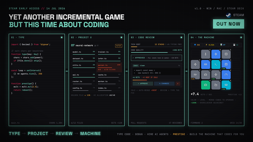Click the lightning rate stat +4.5/s
253x142 pixels.
pos(210,45)
